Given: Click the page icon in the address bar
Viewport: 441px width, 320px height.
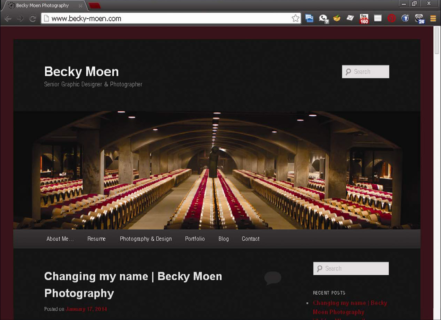Looking at the screenshot, I should click(47, 18).
